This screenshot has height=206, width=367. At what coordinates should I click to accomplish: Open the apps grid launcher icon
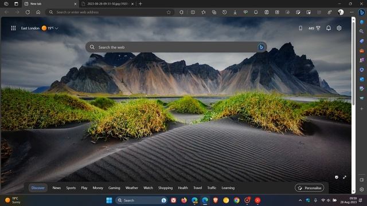click(13, 28)
